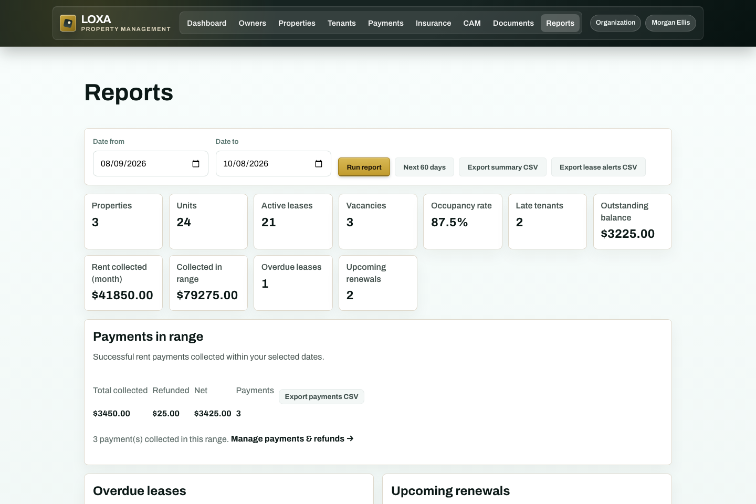The width and height of the screenshot is (756, 504).
Task: Select the Vacancies stat card
Action: [378, 222]
